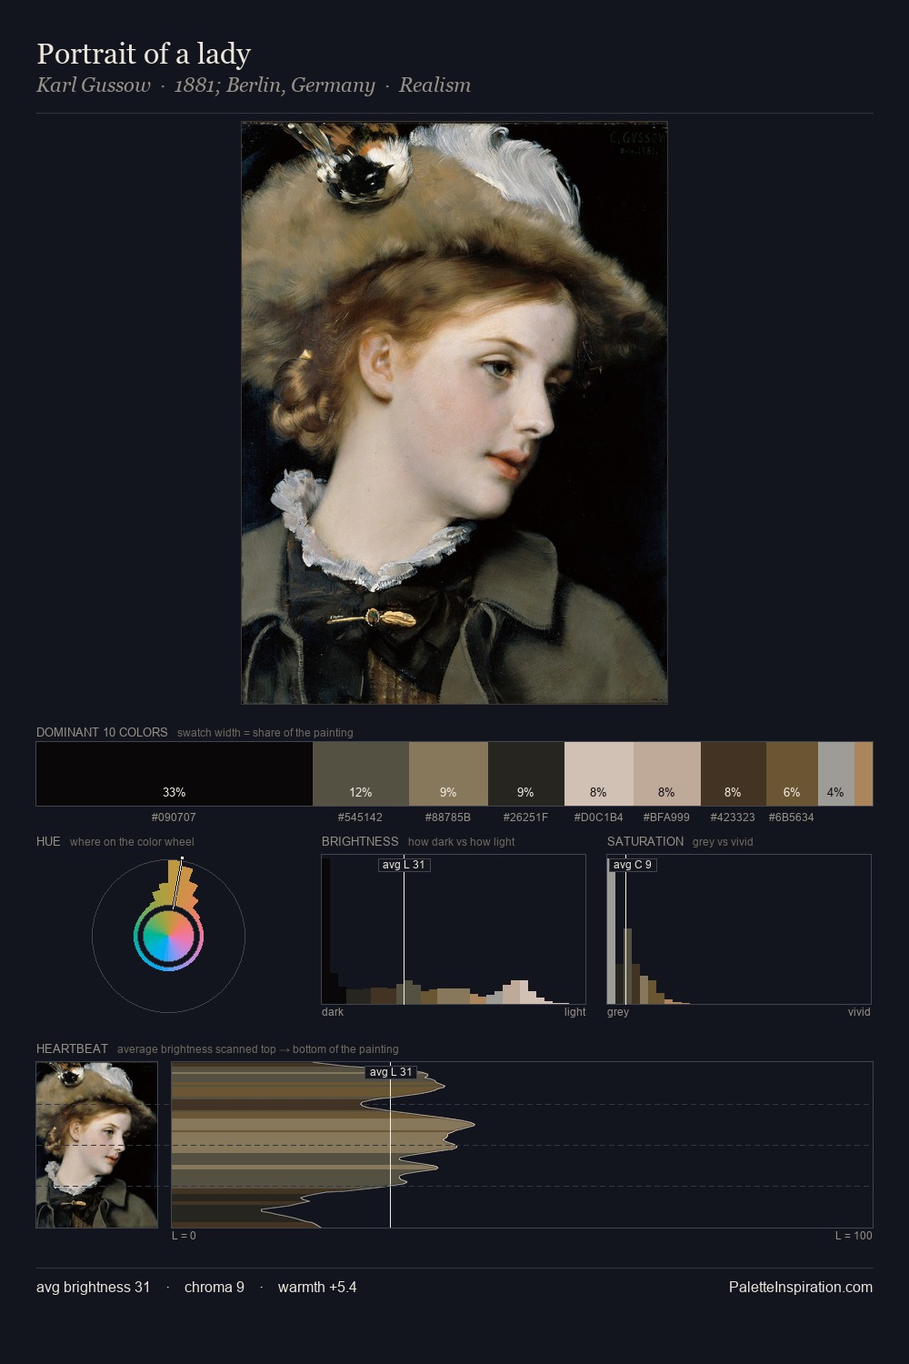This screenshot has width=909, height=1364.
Task: Click 'where on the color wheel' caption
Action: pyautogui.click(x=132, y=842)
